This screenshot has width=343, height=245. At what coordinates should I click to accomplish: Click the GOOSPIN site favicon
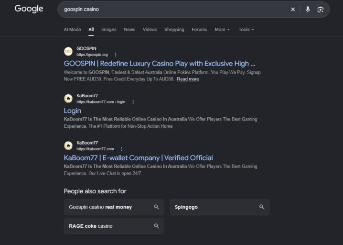pyautogui.click(x=68, y=52)
